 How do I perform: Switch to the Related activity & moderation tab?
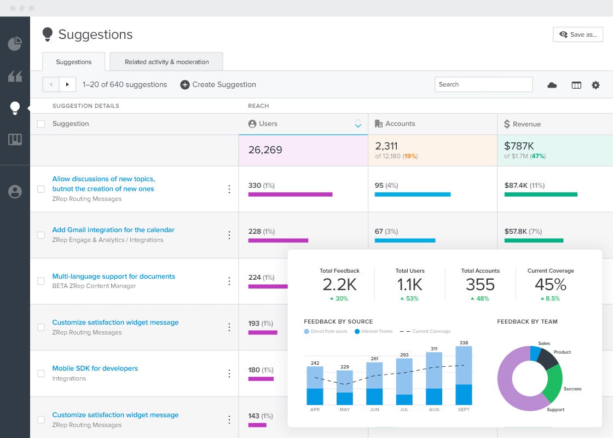tap(166, 62)
